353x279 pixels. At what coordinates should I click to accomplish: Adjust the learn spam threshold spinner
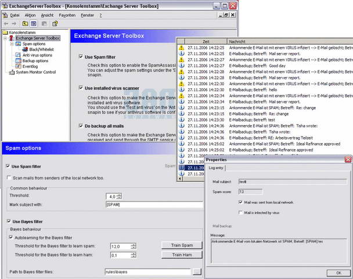coord(134,246)
